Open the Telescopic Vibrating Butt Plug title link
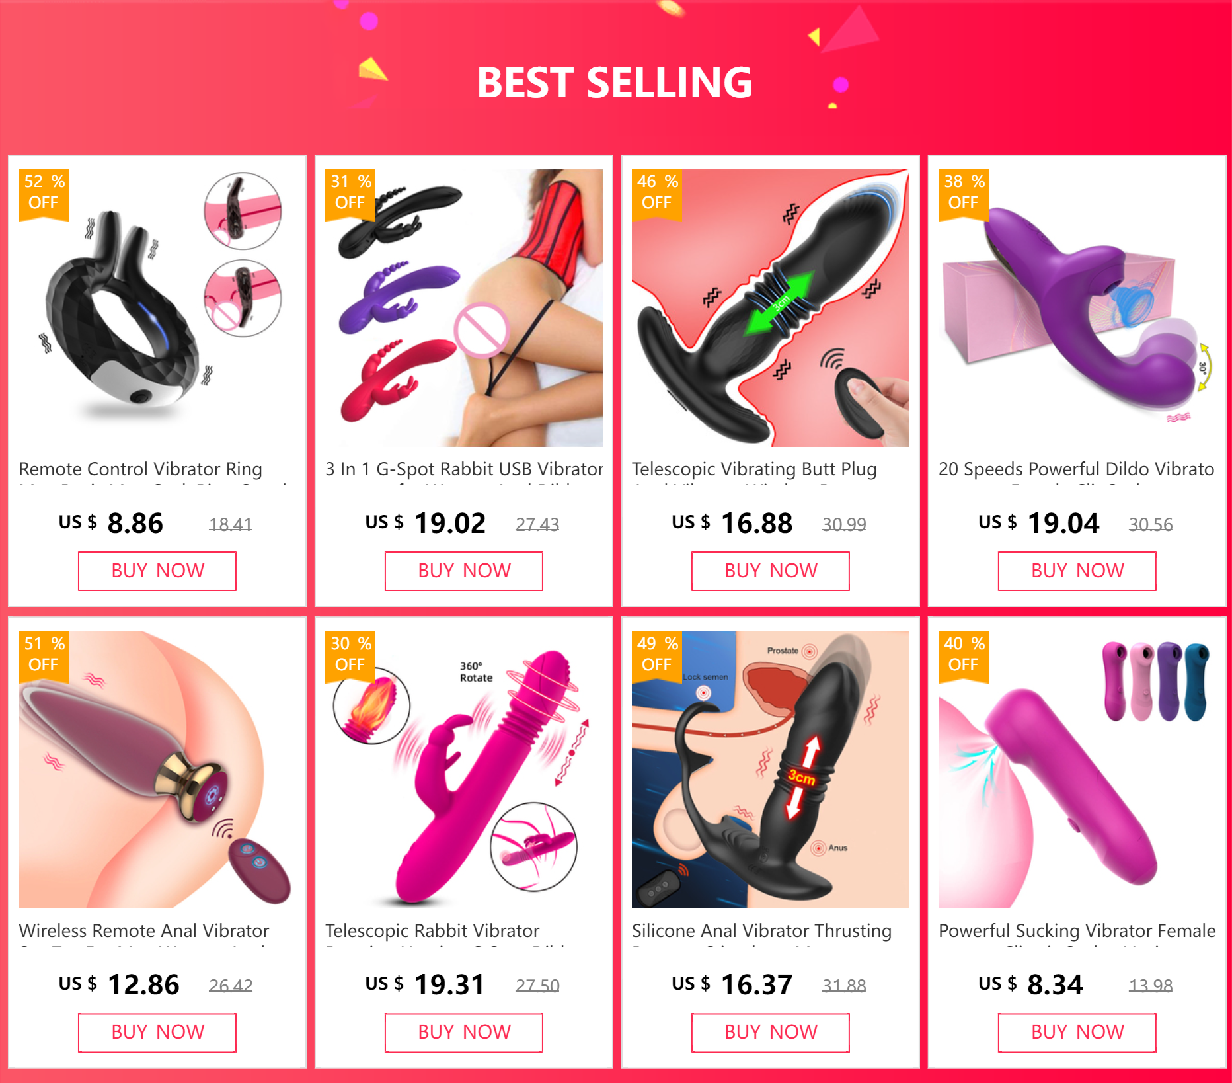This screenshot has height=1083, width=1232. [754, 469]
